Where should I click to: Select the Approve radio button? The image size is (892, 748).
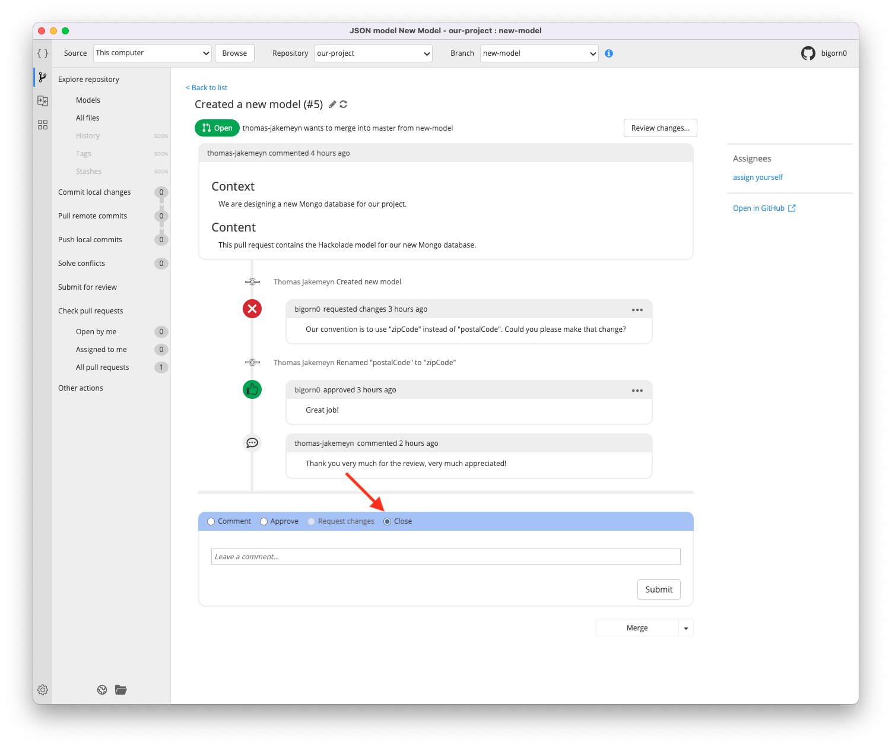tap(264, 521)
